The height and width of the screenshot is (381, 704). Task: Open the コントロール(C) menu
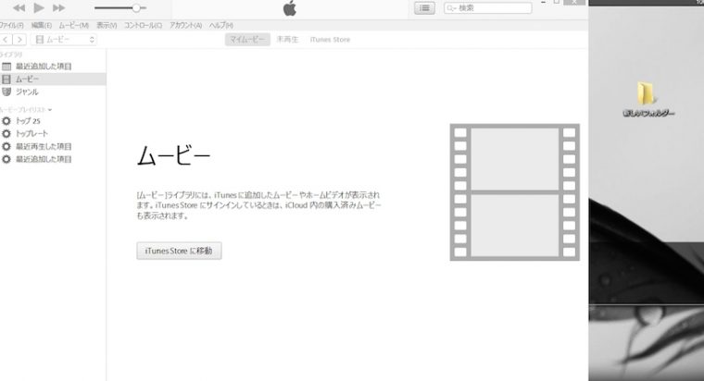(x=144, y=26)
